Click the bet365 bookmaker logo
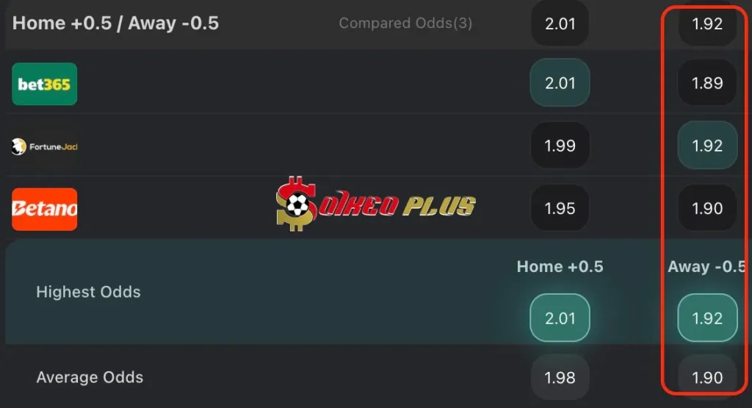This screenshot has width=752, height=408. (44, 84)
